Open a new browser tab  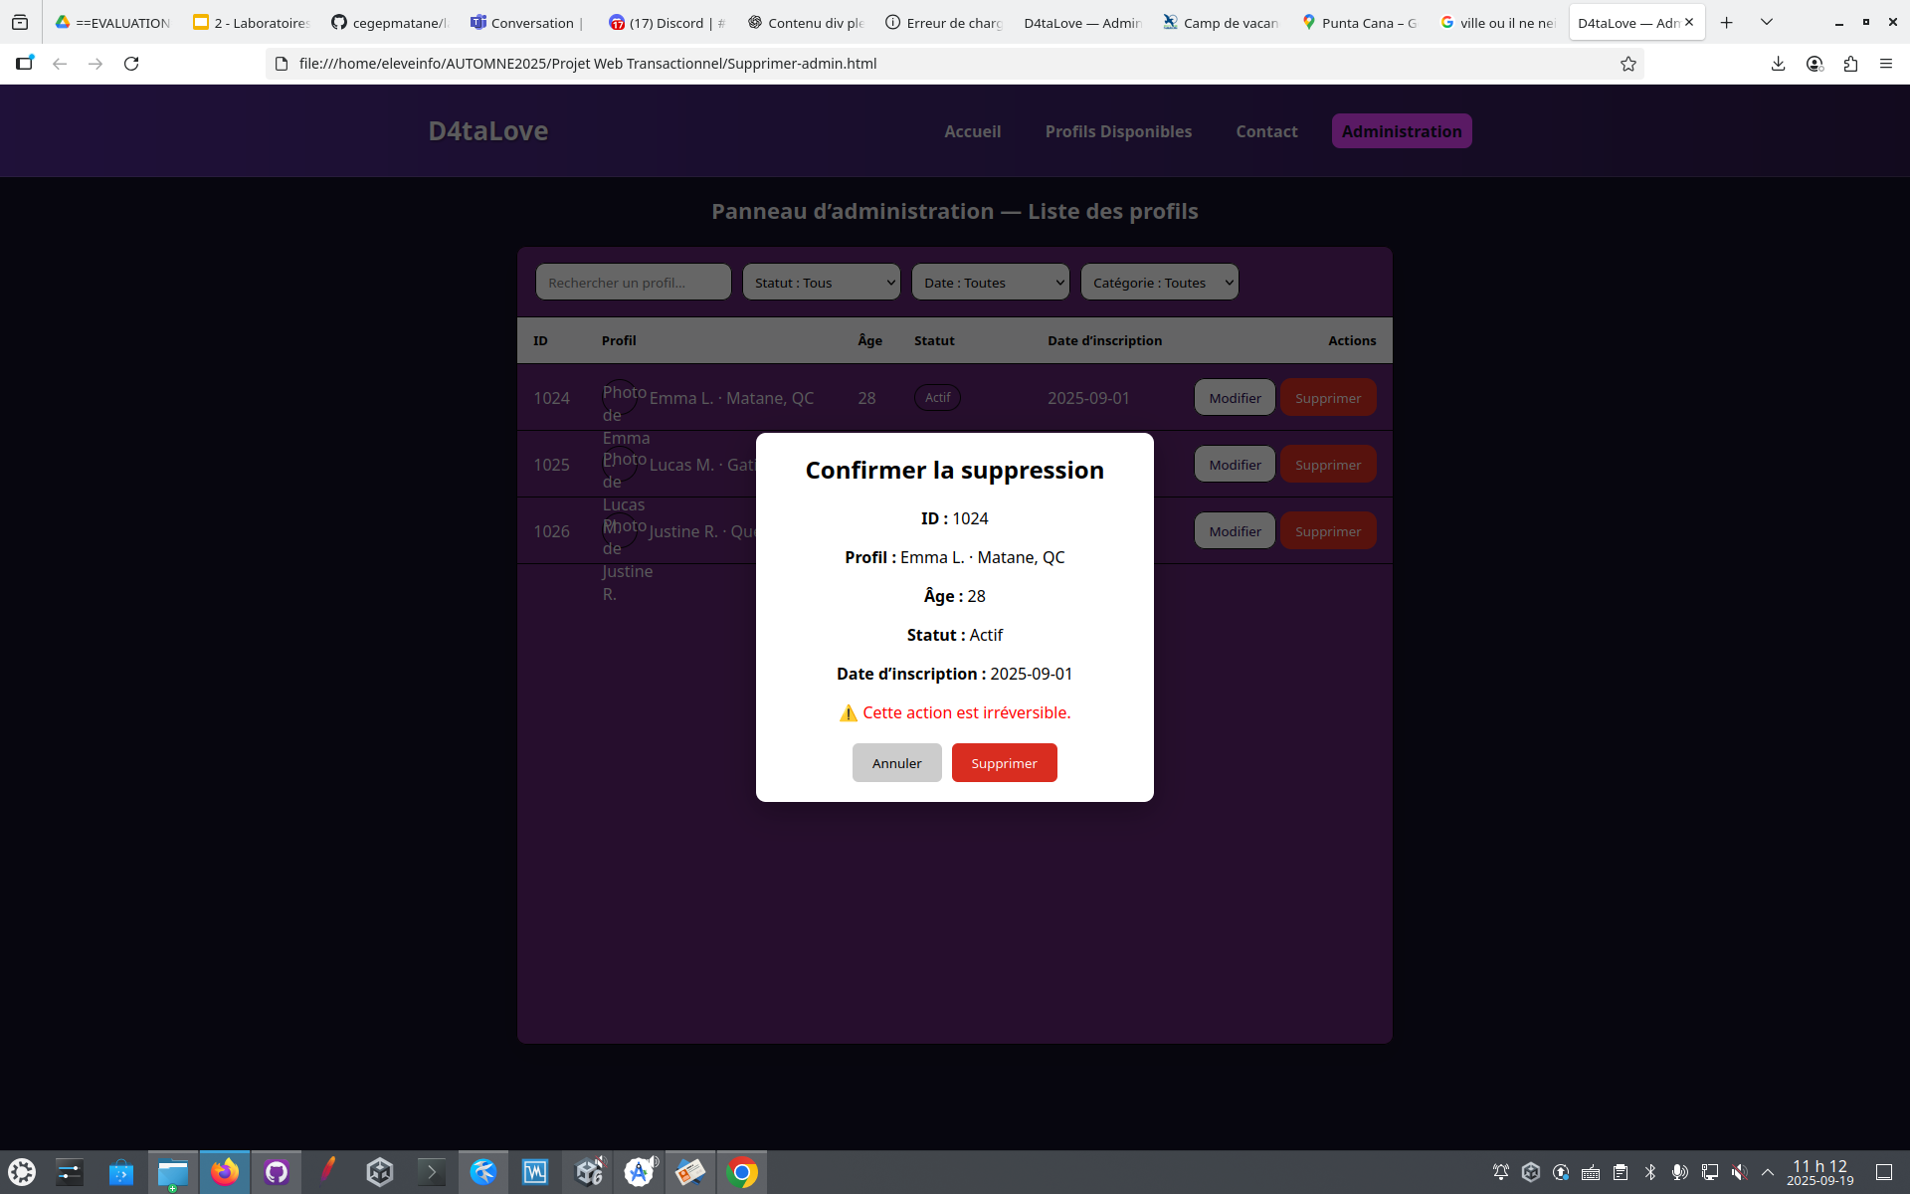click(x=1727, y=22)
